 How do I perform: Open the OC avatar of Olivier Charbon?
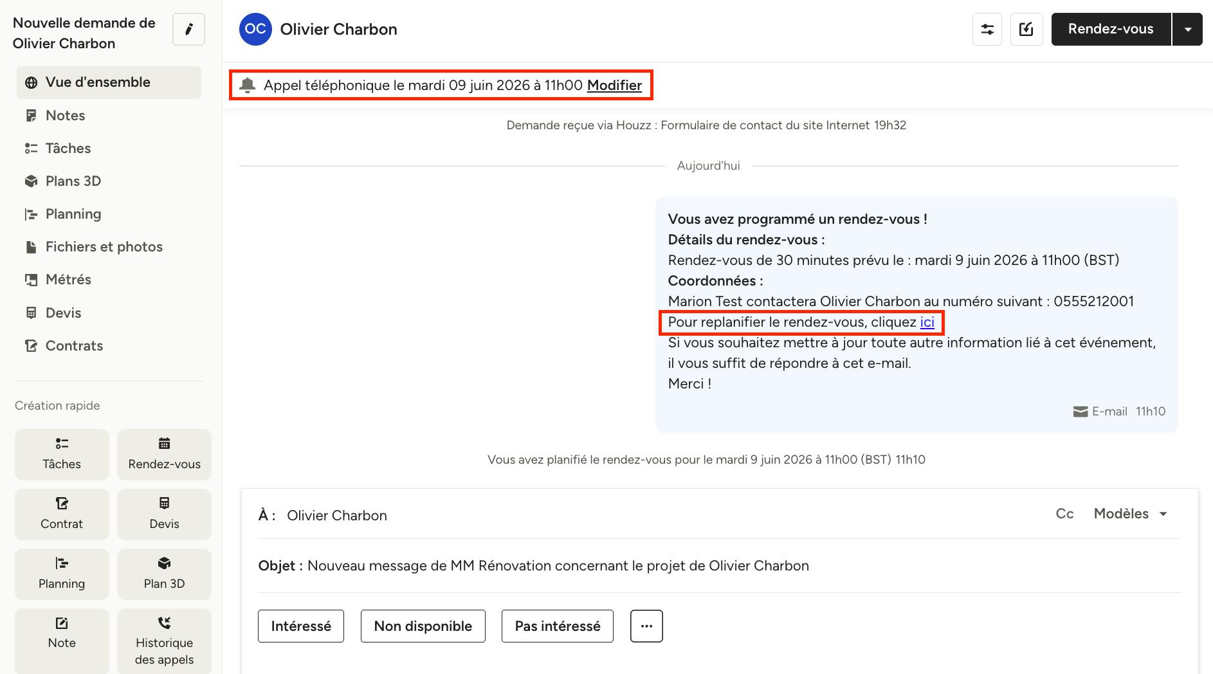click(x=255, y=30)
